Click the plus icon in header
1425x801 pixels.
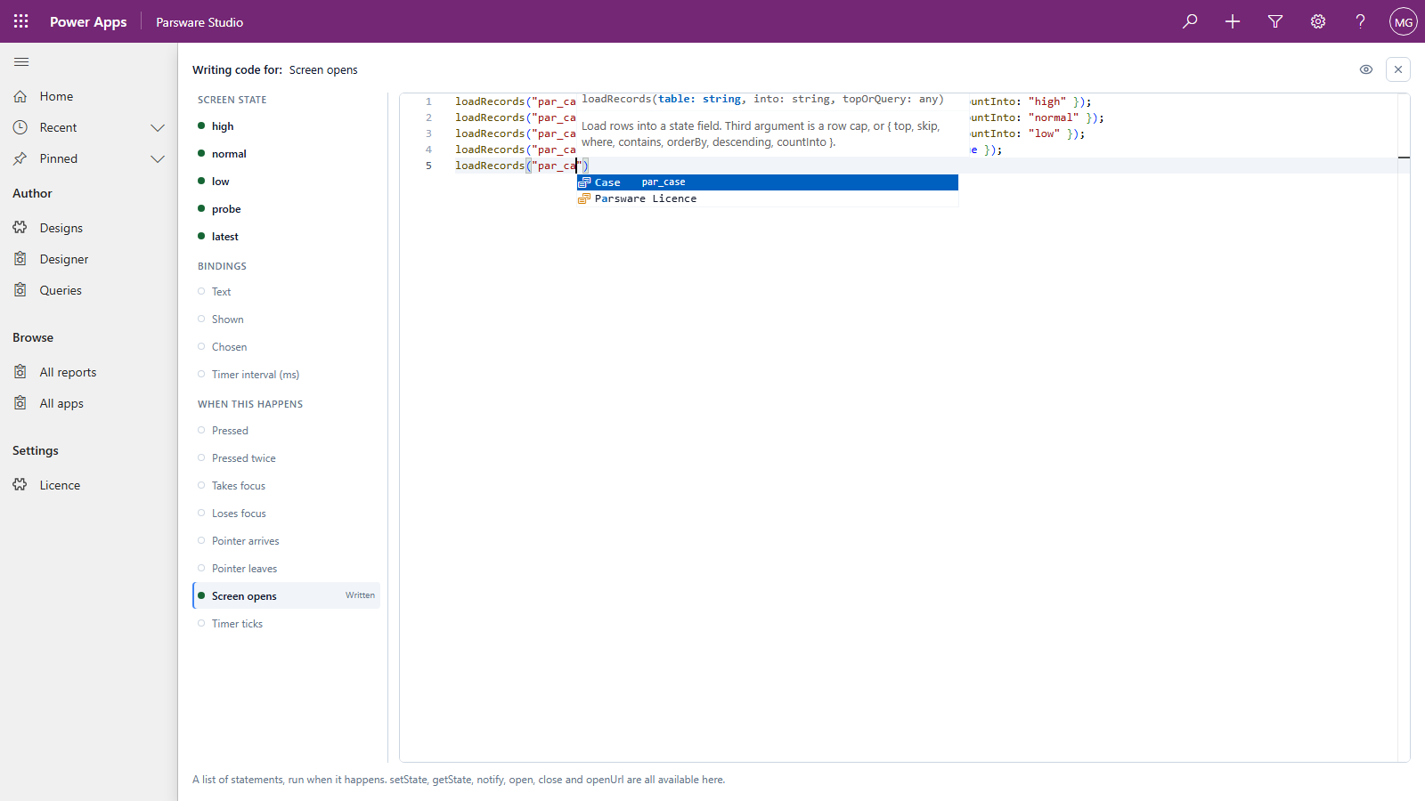pos(1233,21)
